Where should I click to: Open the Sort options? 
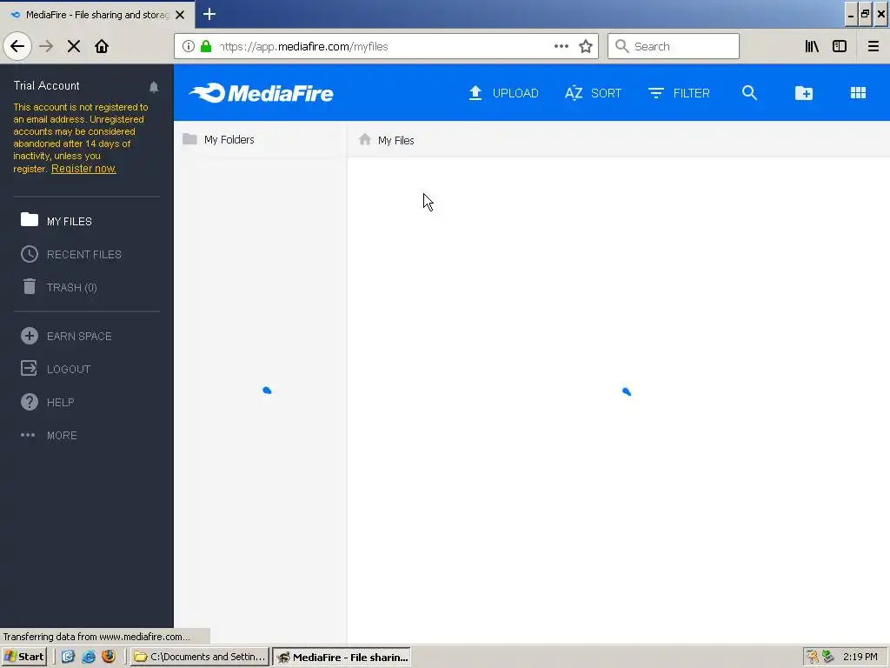(x=593, y=93)
